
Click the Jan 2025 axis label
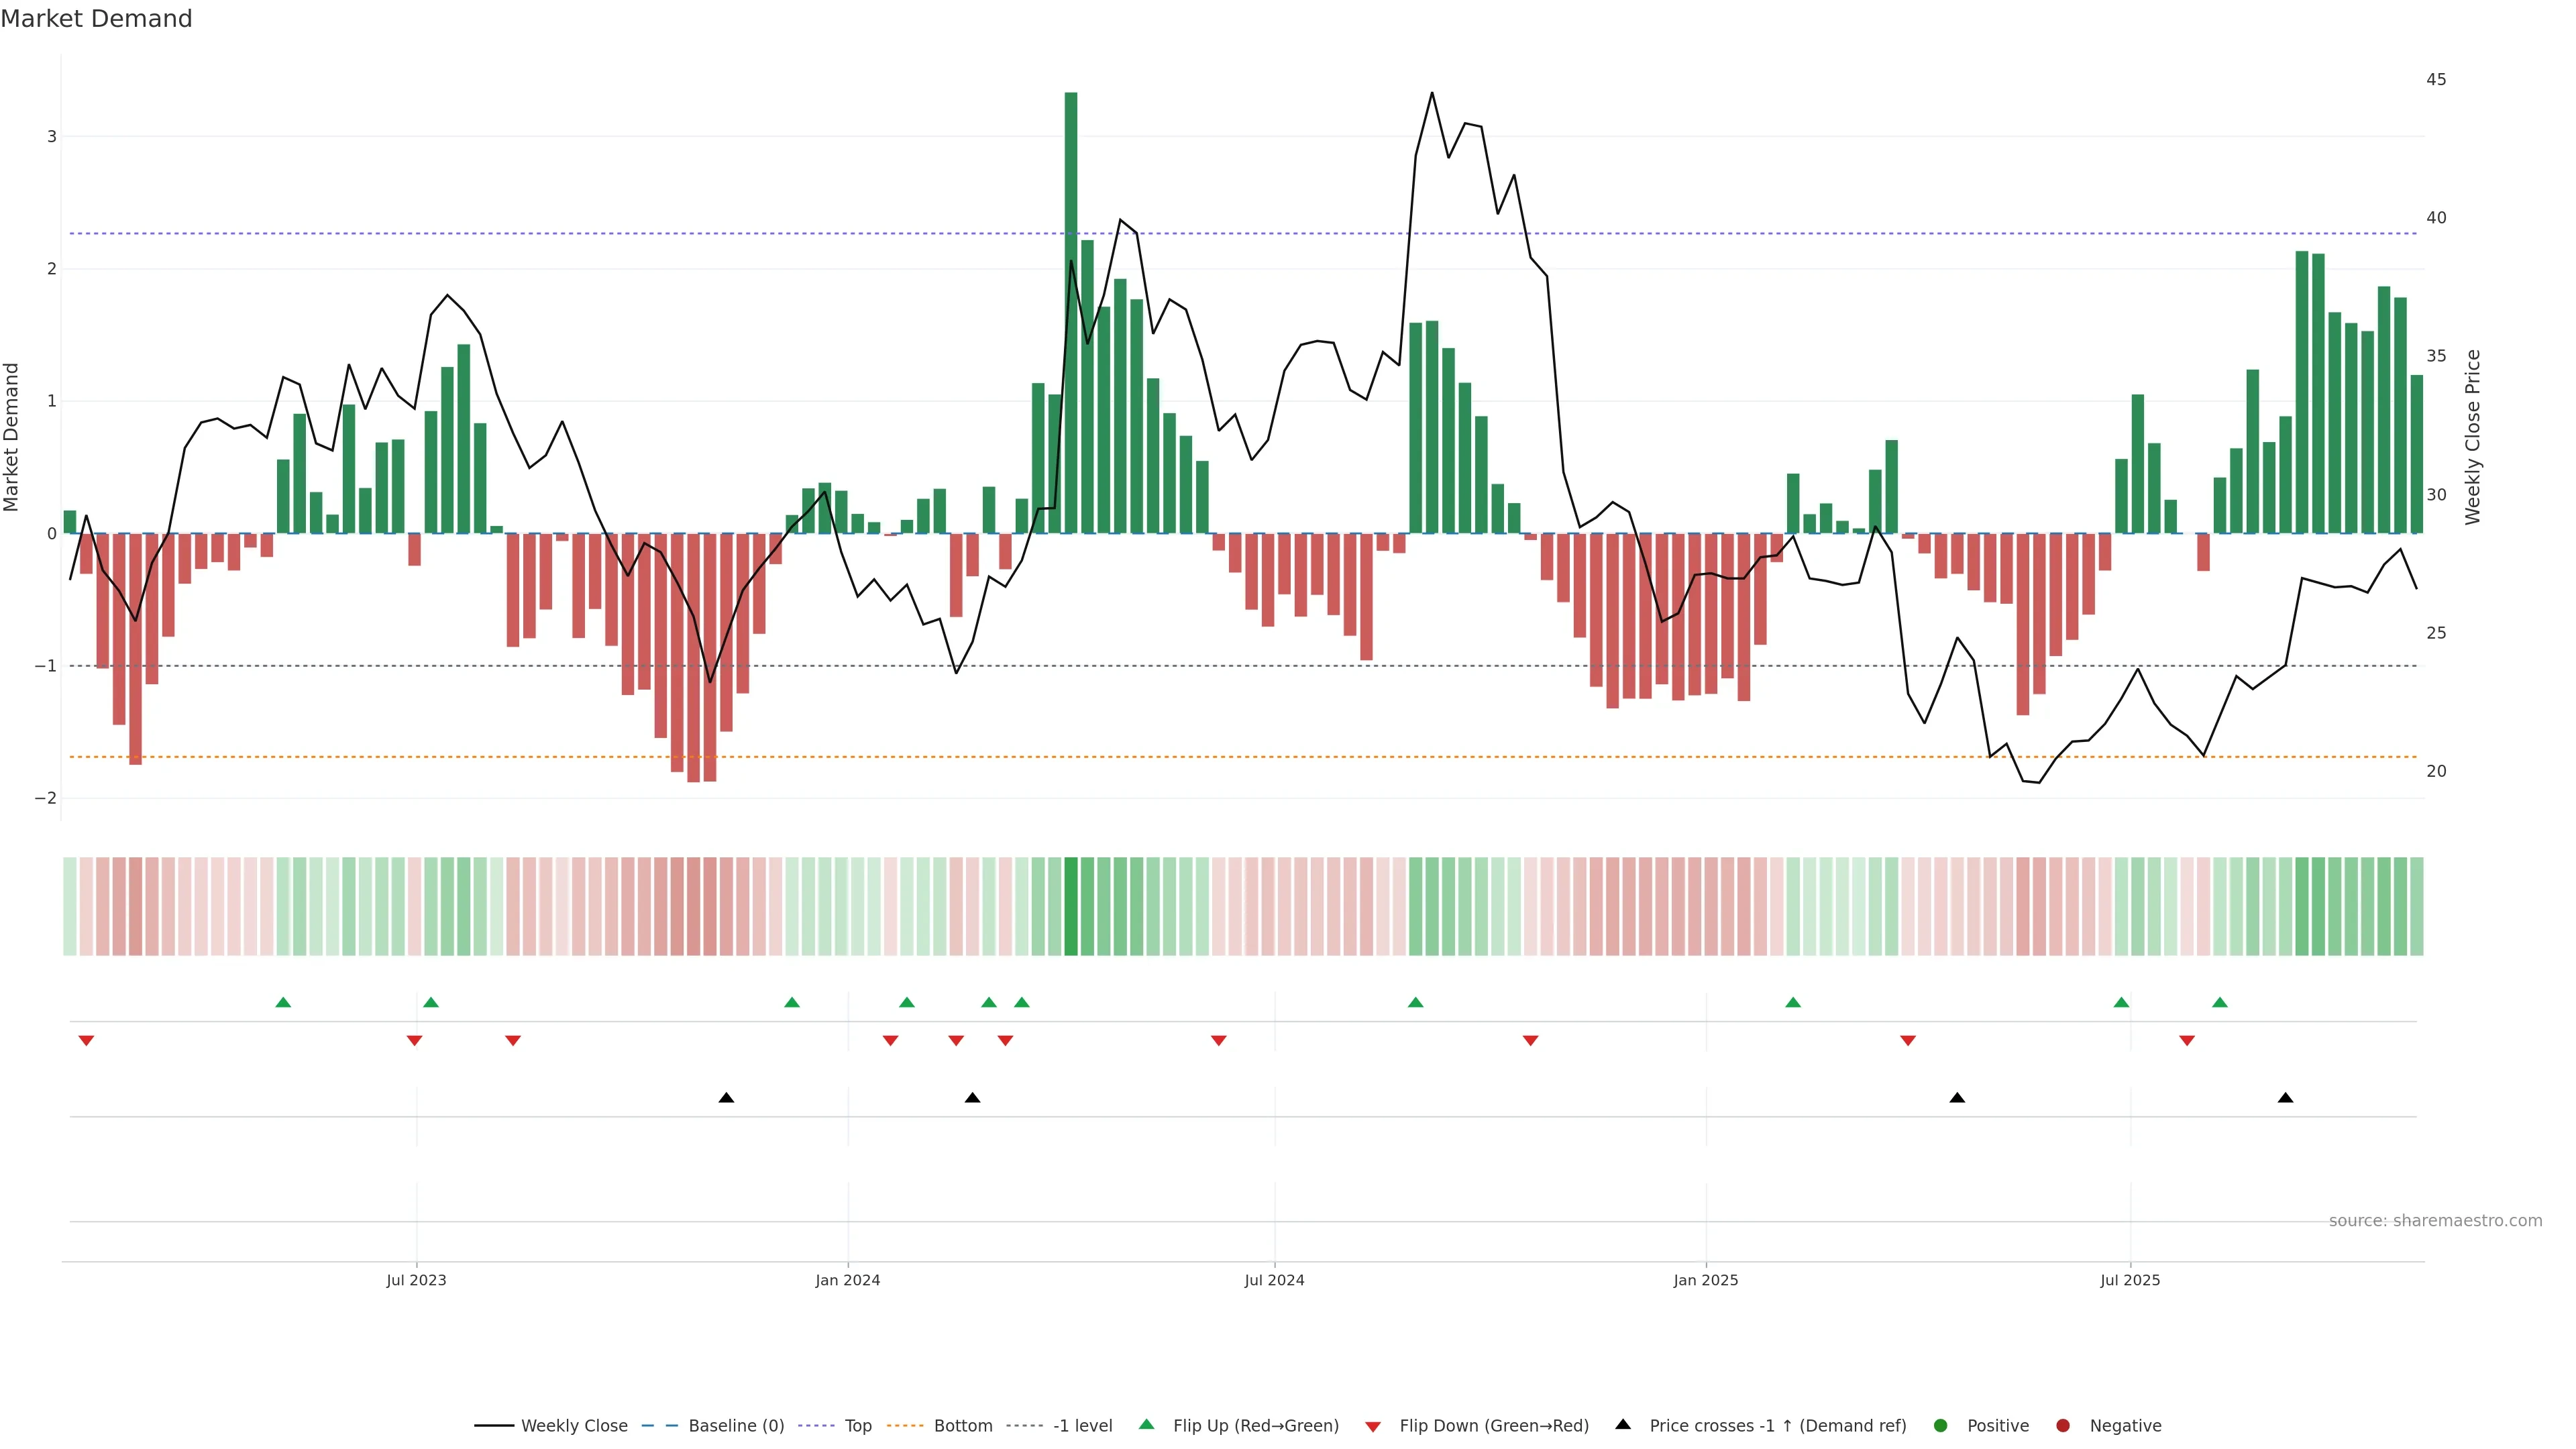(1705, 1280)
